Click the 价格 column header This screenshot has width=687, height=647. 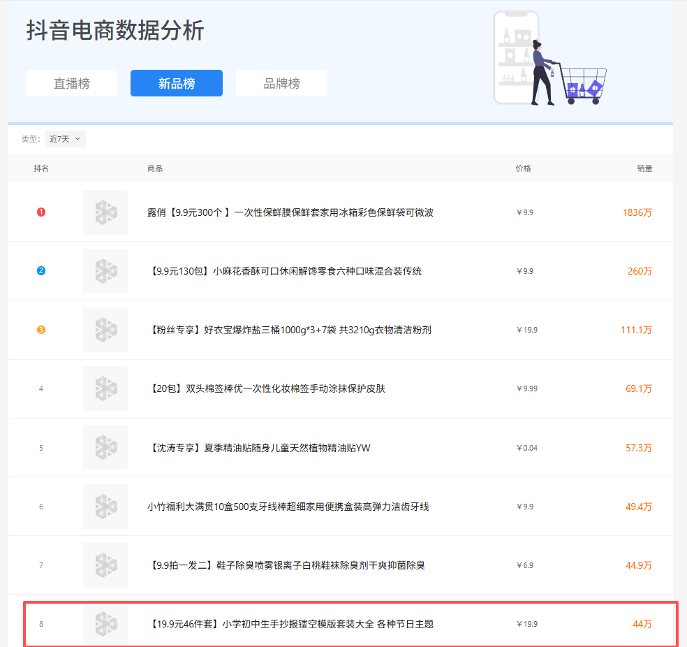(x=524, y=168)
